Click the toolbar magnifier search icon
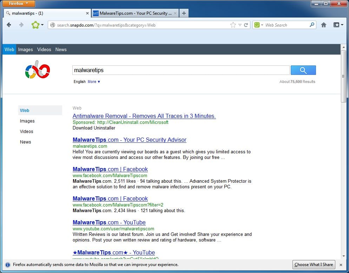 [x=312, y=24]
